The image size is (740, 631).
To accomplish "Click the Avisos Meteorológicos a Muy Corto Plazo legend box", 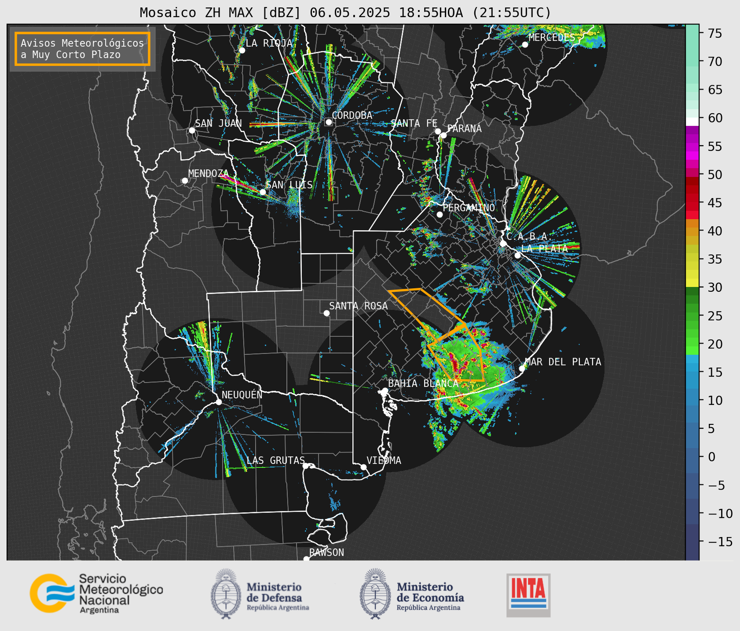I will click(82, 49).
